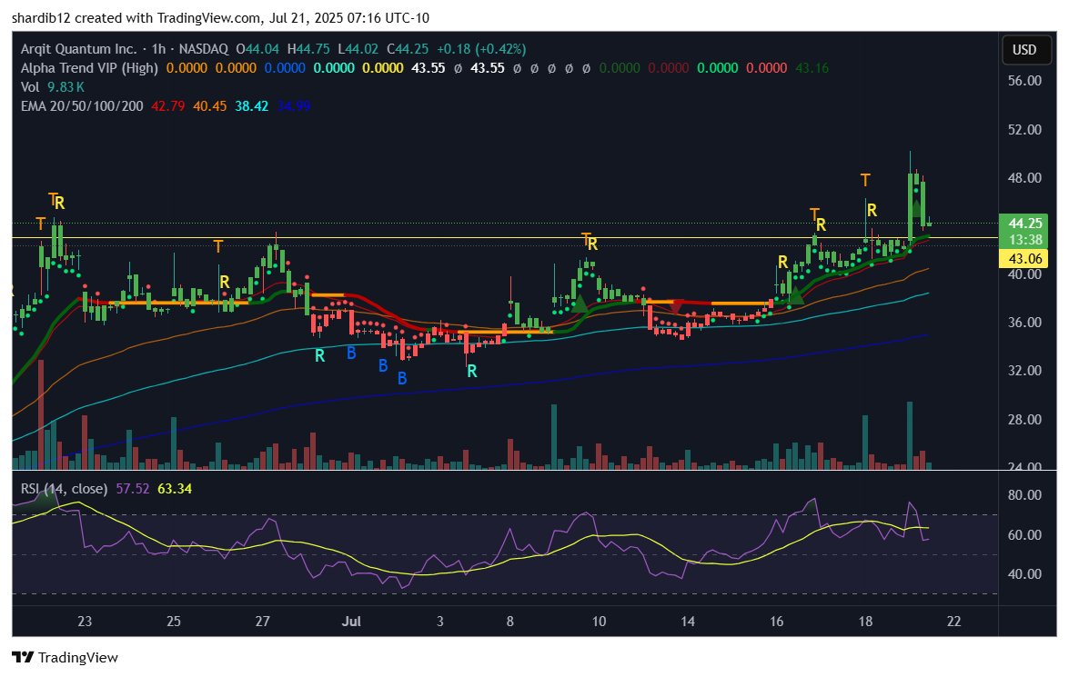Screen dimensions: 1069x677
Task: Click the Jul month label on the time axis
Action: (351, 622)
